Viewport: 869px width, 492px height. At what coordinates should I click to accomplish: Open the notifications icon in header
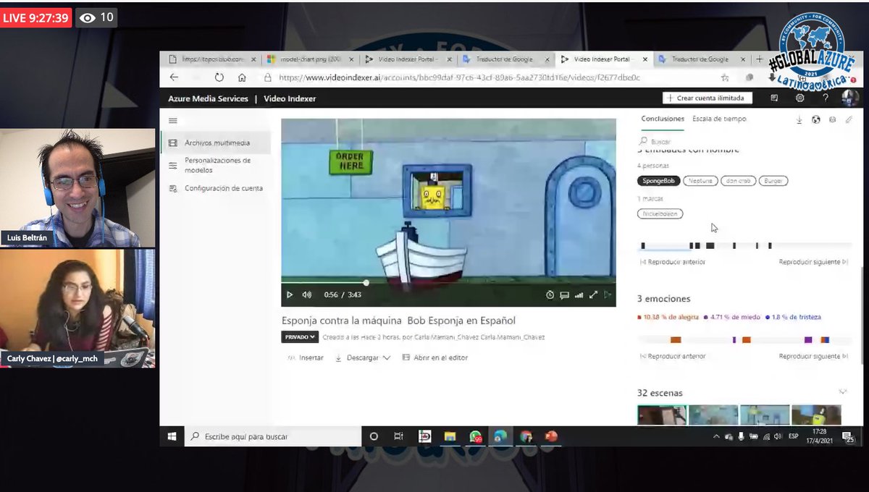click(x=774, y=98)
